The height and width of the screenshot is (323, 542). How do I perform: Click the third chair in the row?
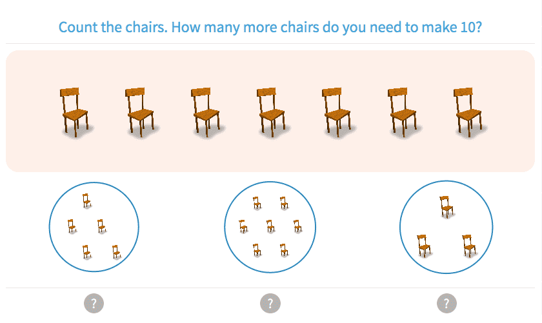pyautogui.click(x=205, y=112)
